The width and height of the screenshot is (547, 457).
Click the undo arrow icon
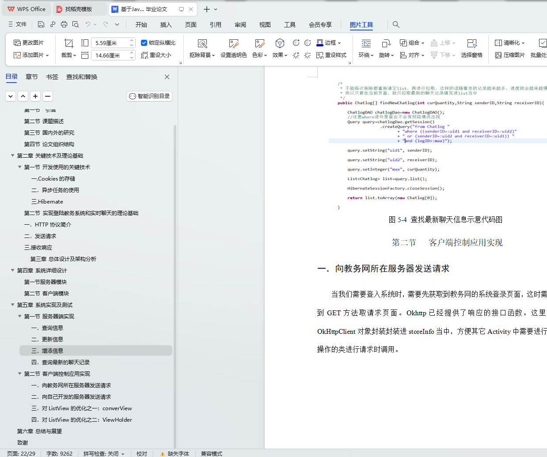[x=88, y=24]
